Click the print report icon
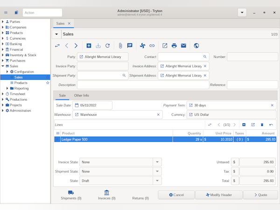This screenshot has height=210, width=280. pyautogui.click(x=174, y=46)
